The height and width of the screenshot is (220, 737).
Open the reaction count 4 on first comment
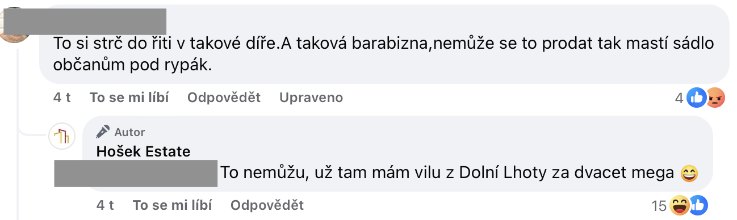point(679,99)
